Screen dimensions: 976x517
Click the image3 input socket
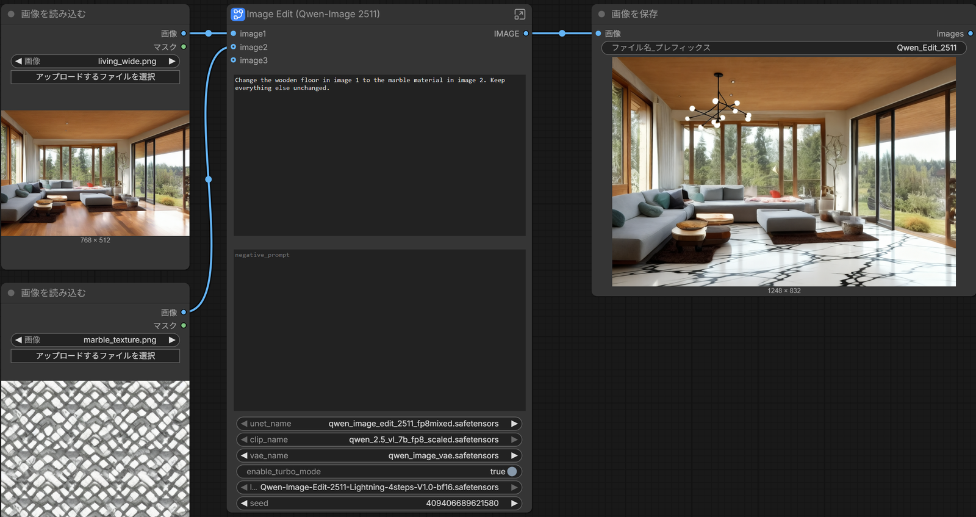coord(234,60)
